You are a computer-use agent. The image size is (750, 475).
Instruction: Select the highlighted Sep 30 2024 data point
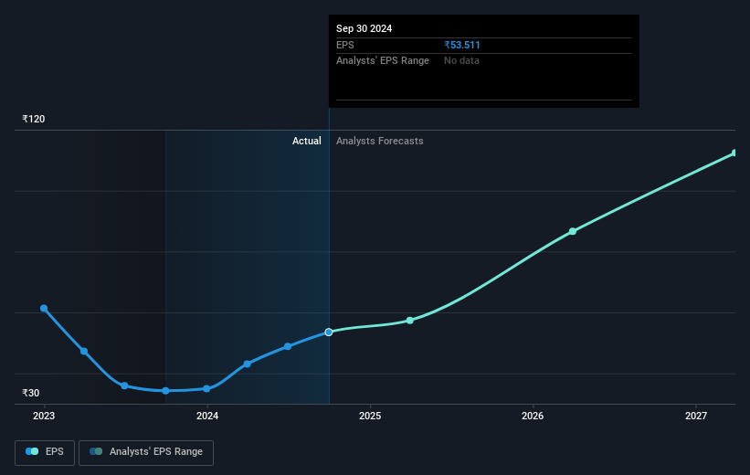click(x=329, y=332)
